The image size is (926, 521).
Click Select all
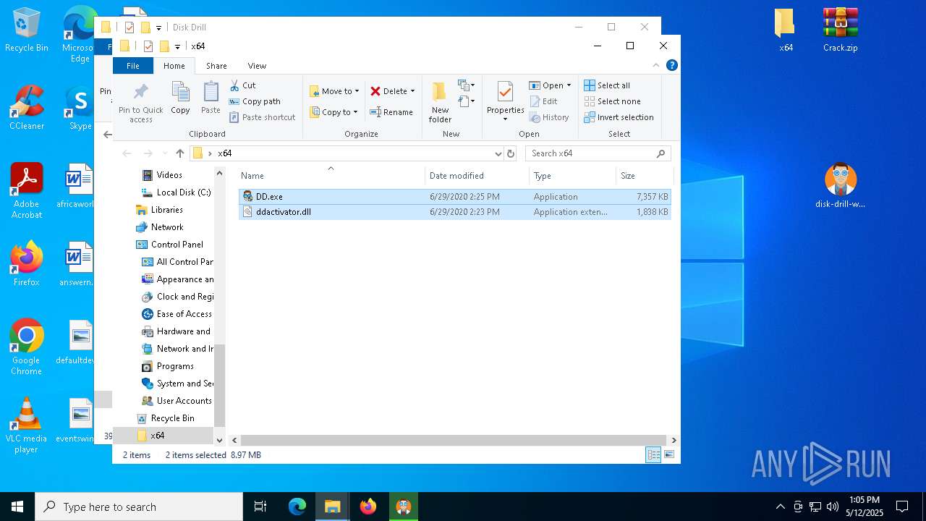(607, 85)
